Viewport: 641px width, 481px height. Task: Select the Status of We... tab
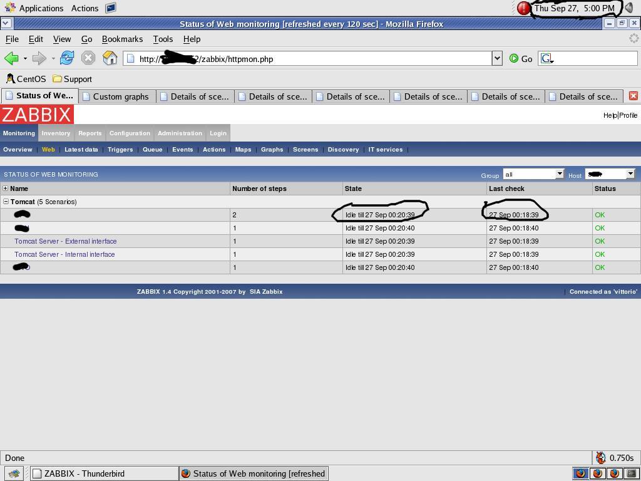click(40, 96)
